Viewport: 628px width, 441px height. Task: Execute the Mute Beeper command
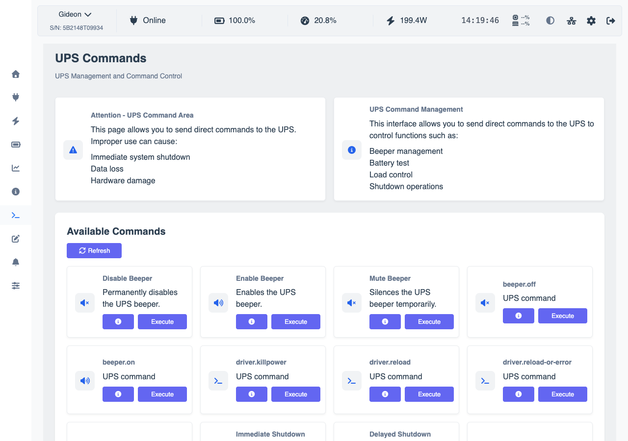point(429,321)
